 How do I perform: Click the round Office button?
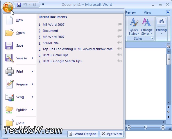coord(8,7)
